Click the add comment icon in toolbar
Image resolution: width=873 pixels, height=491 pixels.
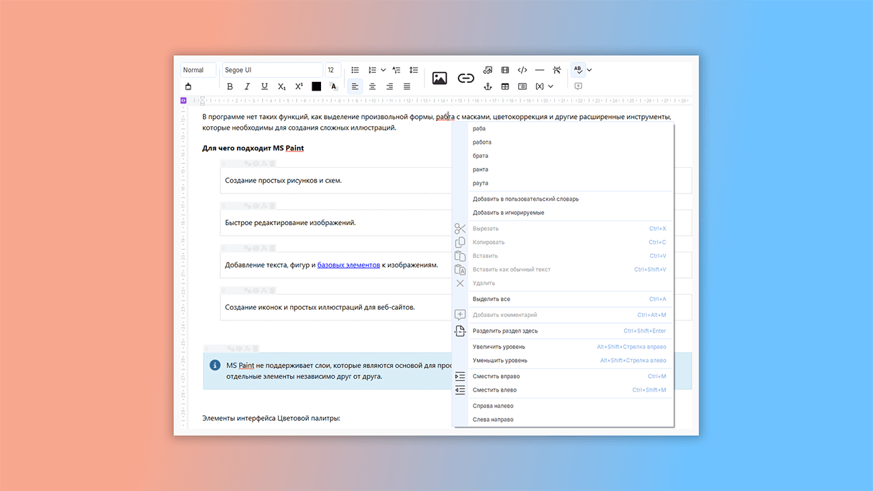(x=578, y=87)
